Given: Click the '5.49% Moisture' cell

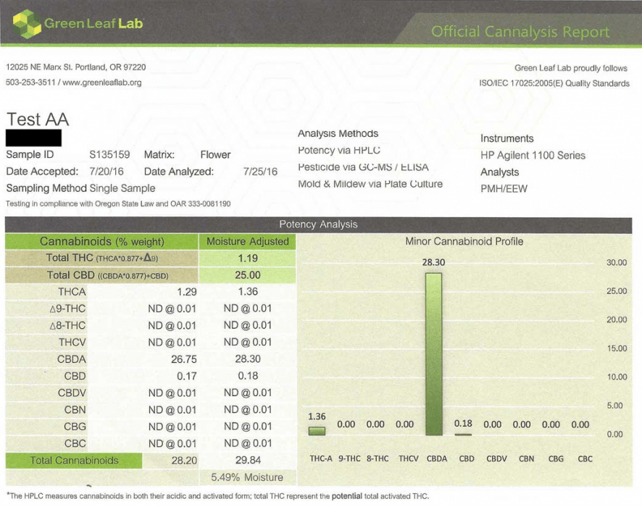Looking at the screenshot, I should (247, 477).
